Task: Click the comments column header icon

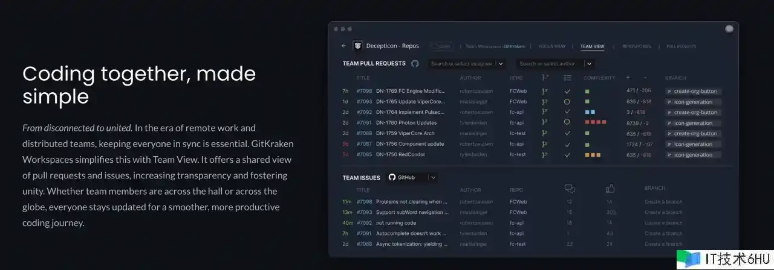Action: tap(569, 189)
